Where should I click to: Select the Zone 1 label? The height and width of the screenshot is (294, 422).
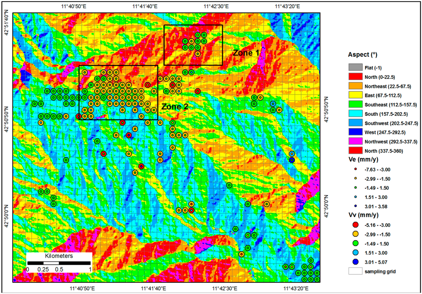245,53
